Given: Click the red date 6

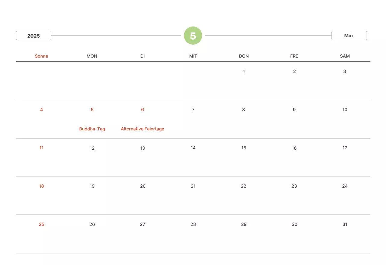Looking at the screenshot, I should 142,110.
